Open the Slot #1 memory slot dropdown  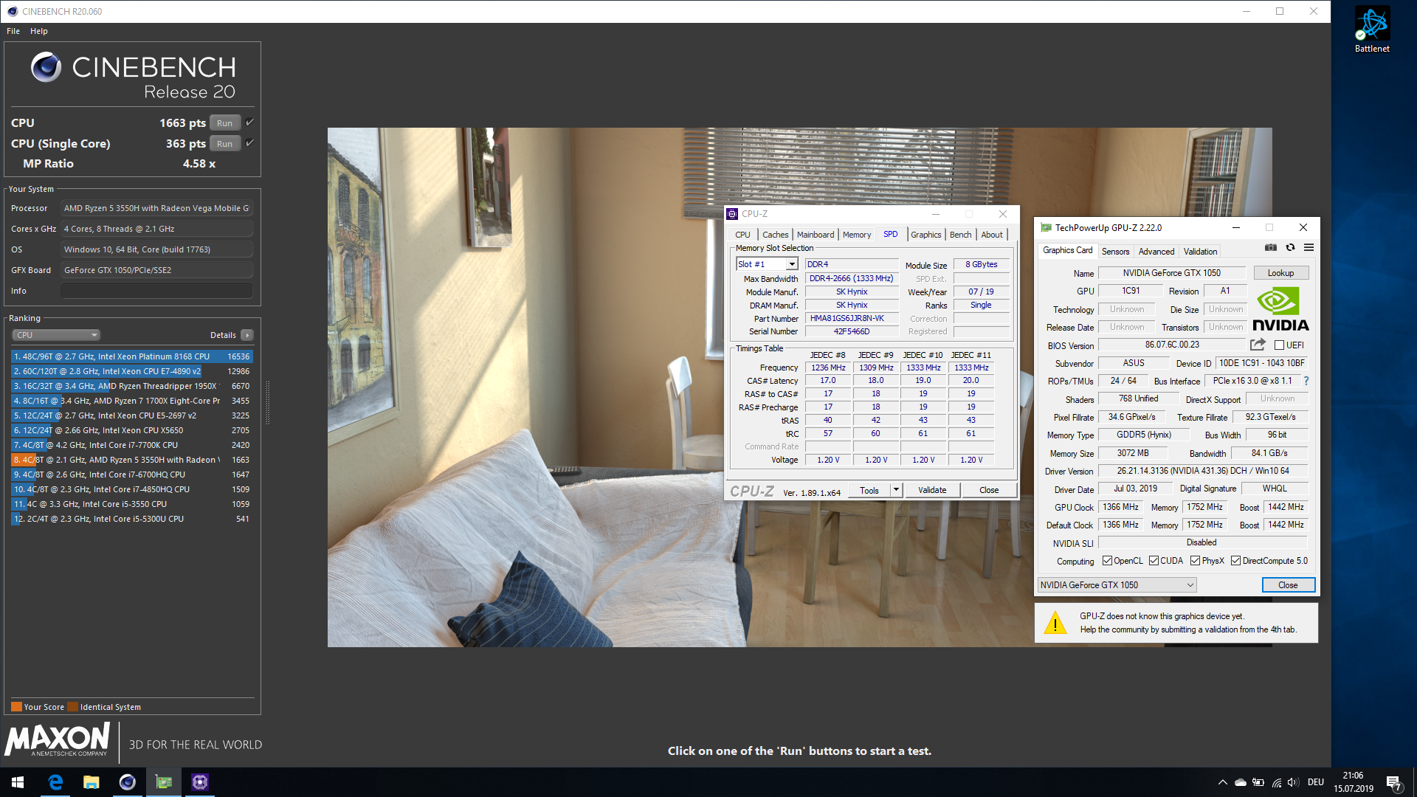pyautogui.click(x=792, y=264)
